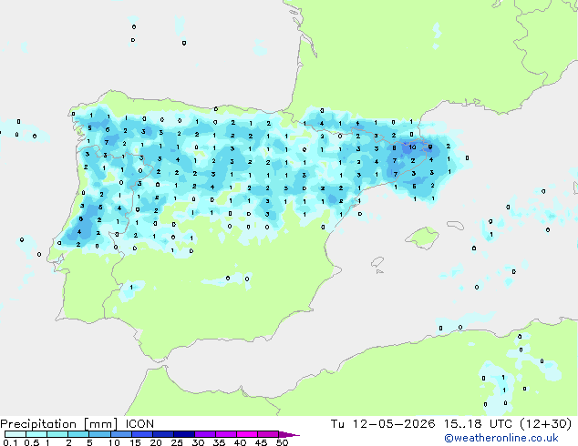
Task: Select dark navy swatch between 25 and 30
Action: [x=183, y=434]
